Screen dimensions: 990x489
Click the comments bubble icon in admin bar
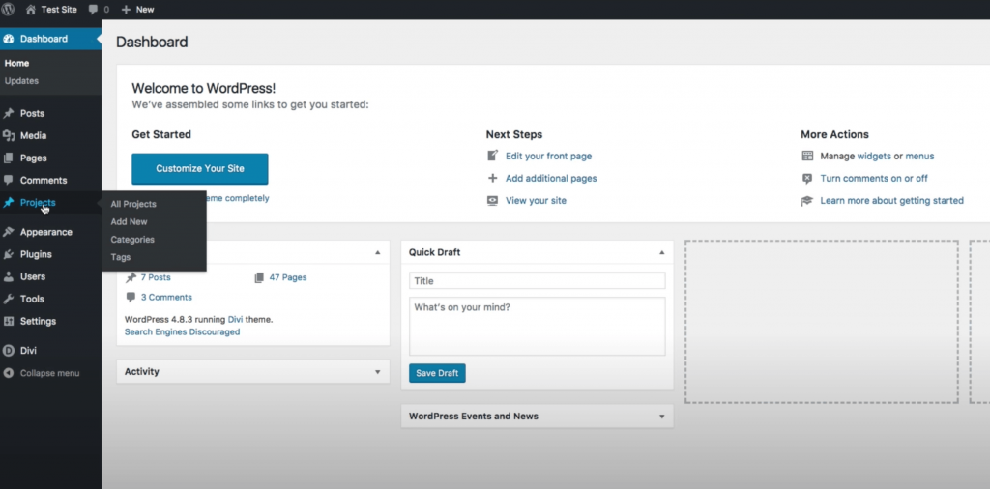pos(94,10)
